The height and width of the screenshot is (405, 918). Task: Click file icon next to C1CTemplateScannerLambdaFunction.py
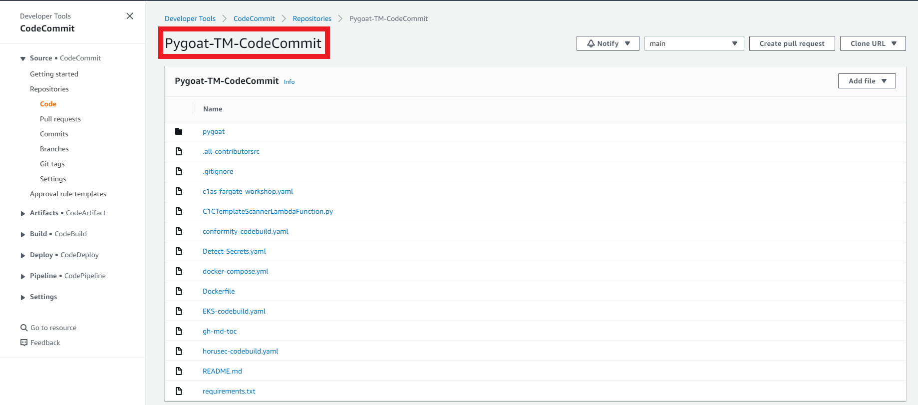tap(179, 211)
